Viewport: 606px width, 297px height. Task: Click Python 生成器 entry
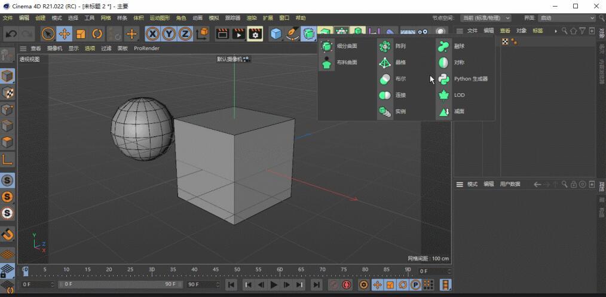point(470,79)
